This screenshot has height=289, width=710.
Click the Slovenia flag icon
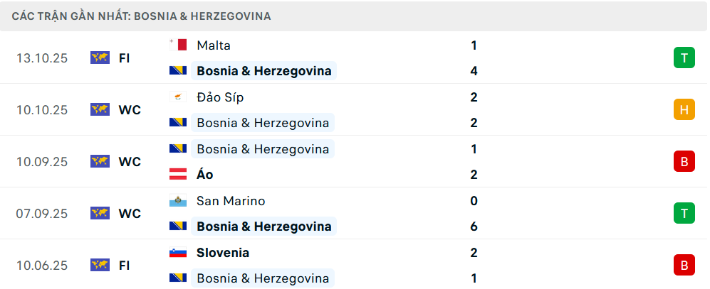178,253
